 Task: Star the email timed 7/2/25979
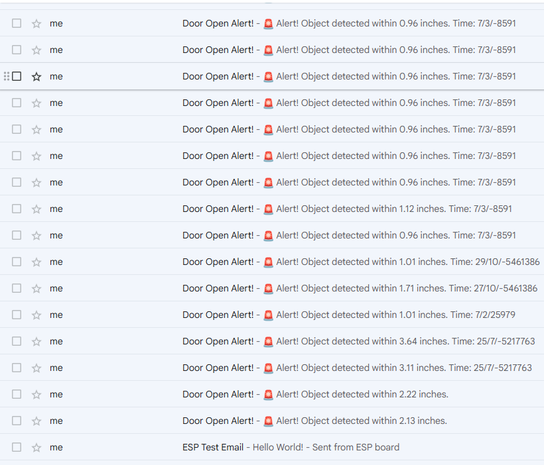(x=36, y=315)
